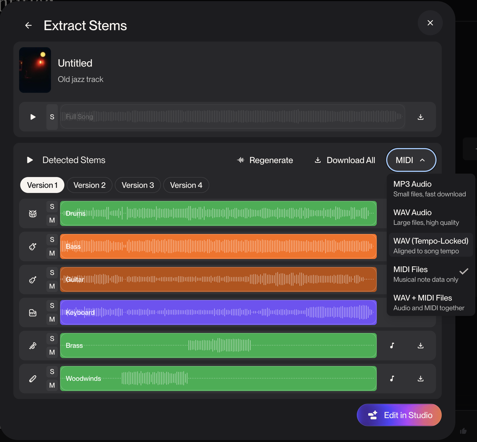Click the Keyboard instrument icon
Image resolution: width=477 pixels, height=442 pixels.
coord(33,313)
